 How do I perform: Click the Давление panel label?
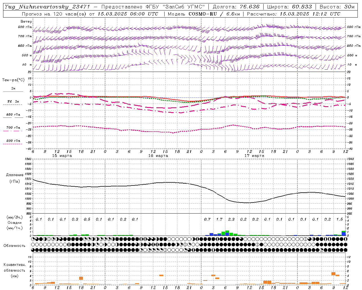pos(15,175)
